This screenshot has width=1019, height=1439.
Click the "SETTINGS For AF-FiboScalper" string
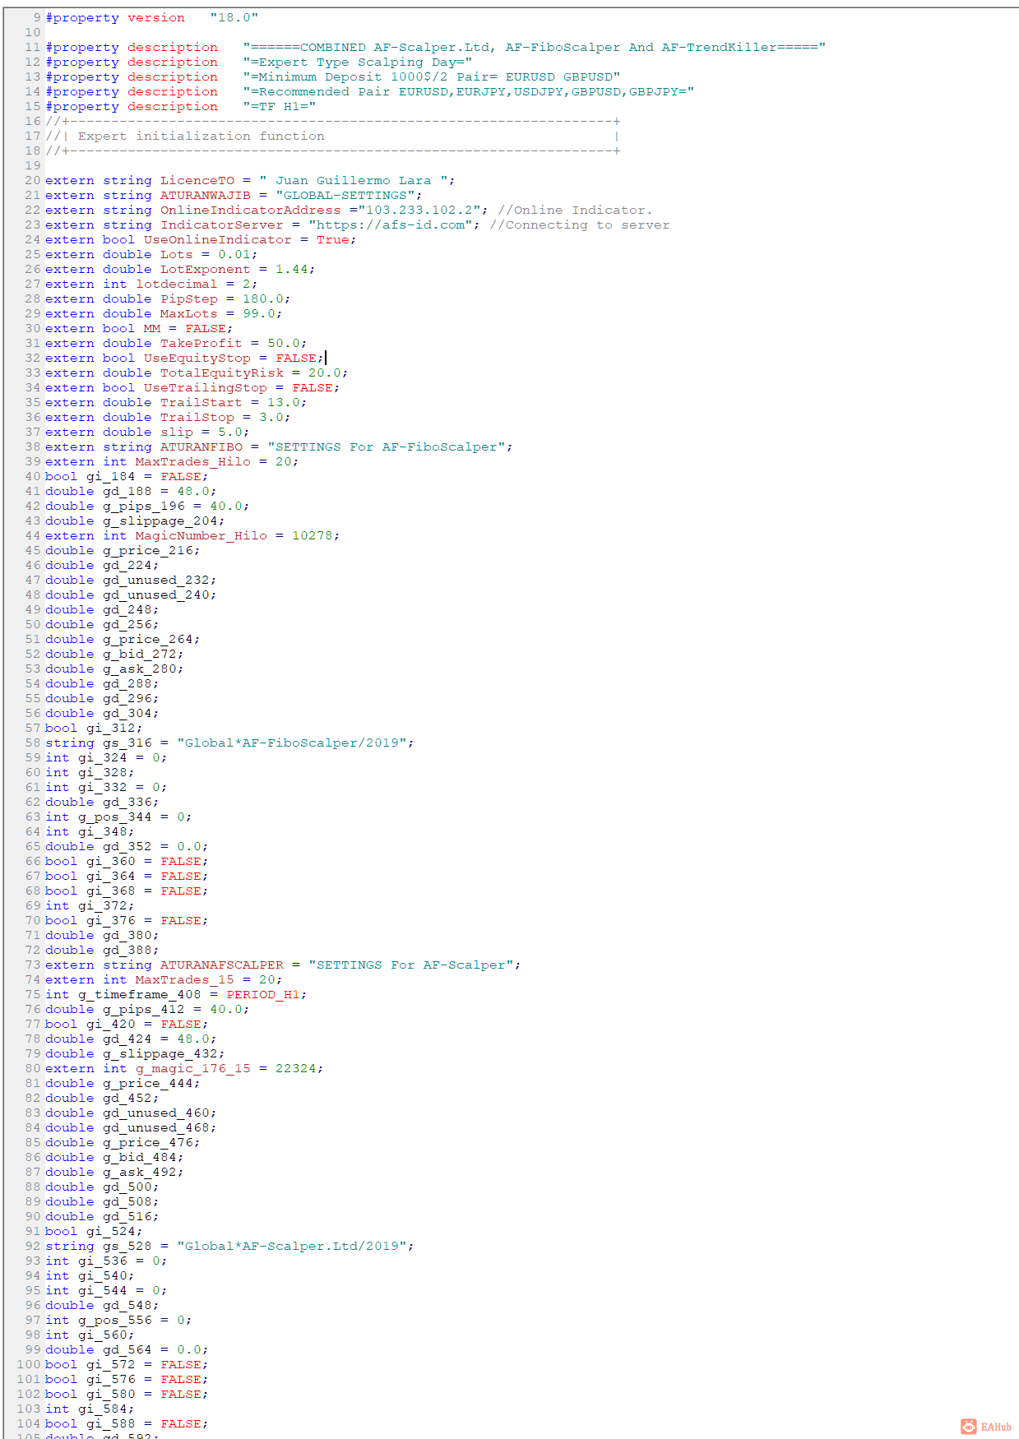386,447
